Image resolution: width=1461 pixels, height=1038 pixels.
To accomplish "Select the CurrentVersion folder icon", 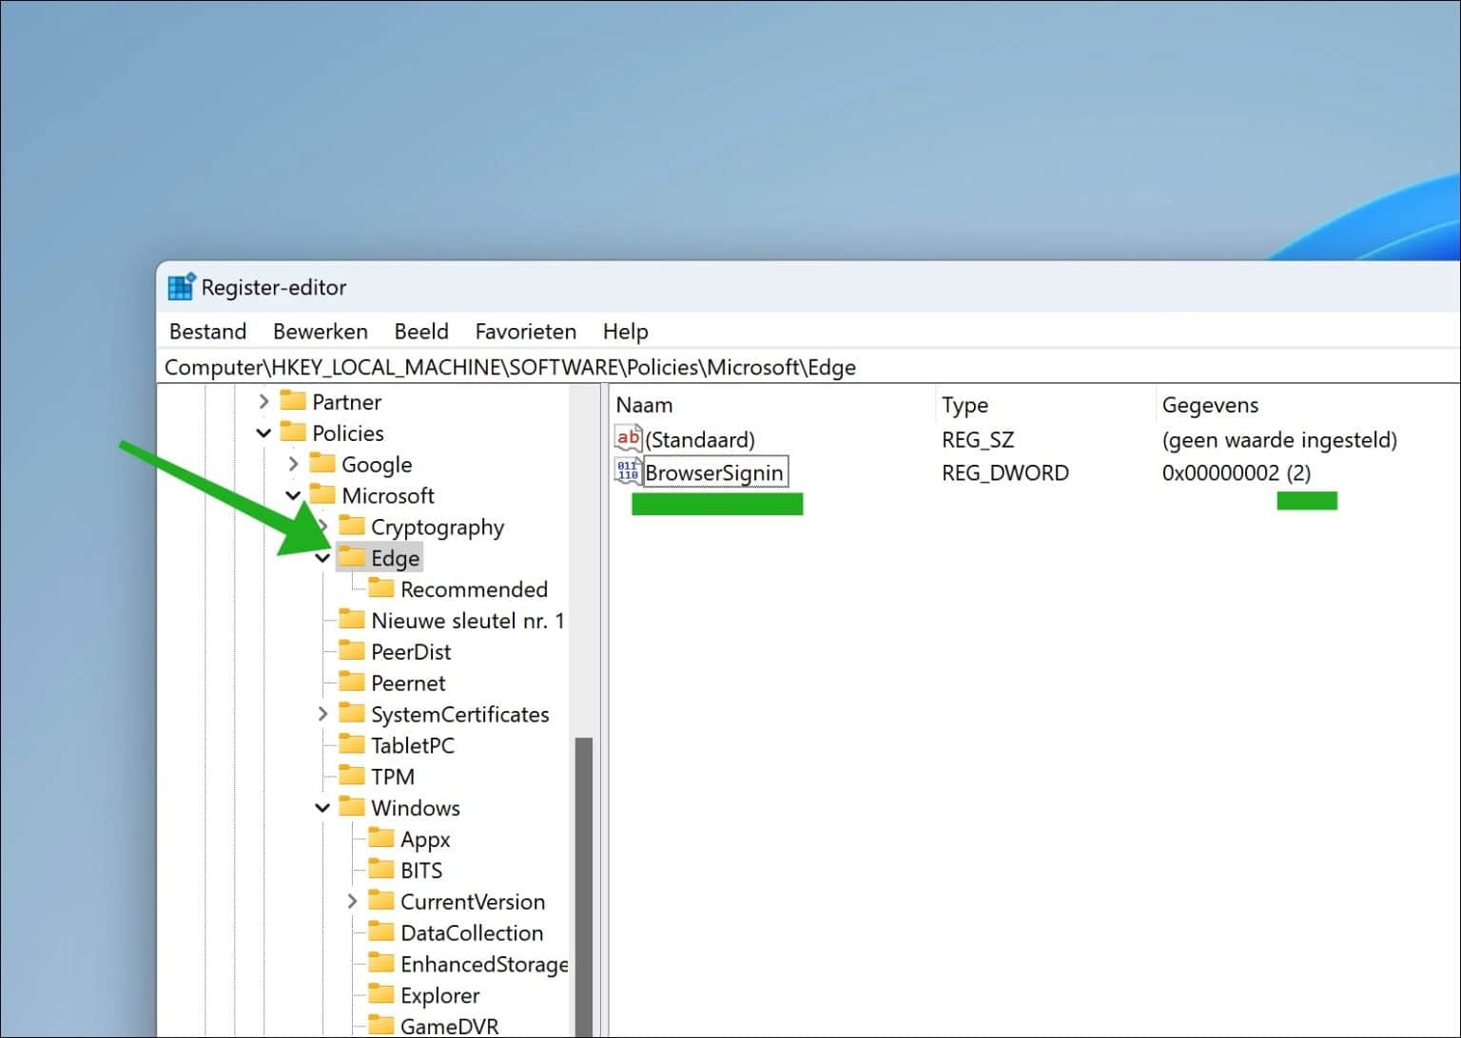I will (x=381, y=900).
